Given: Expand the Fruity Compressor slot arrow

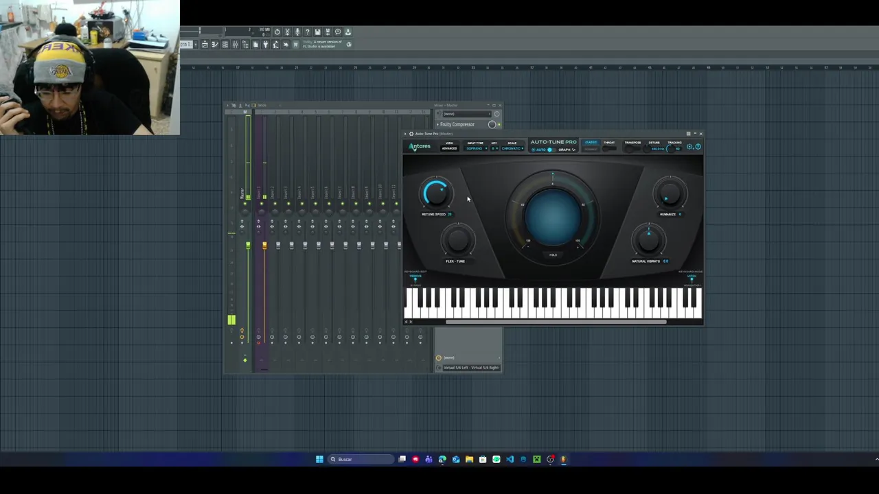Looking at the screenshot, I should click(x=438, y=124).
